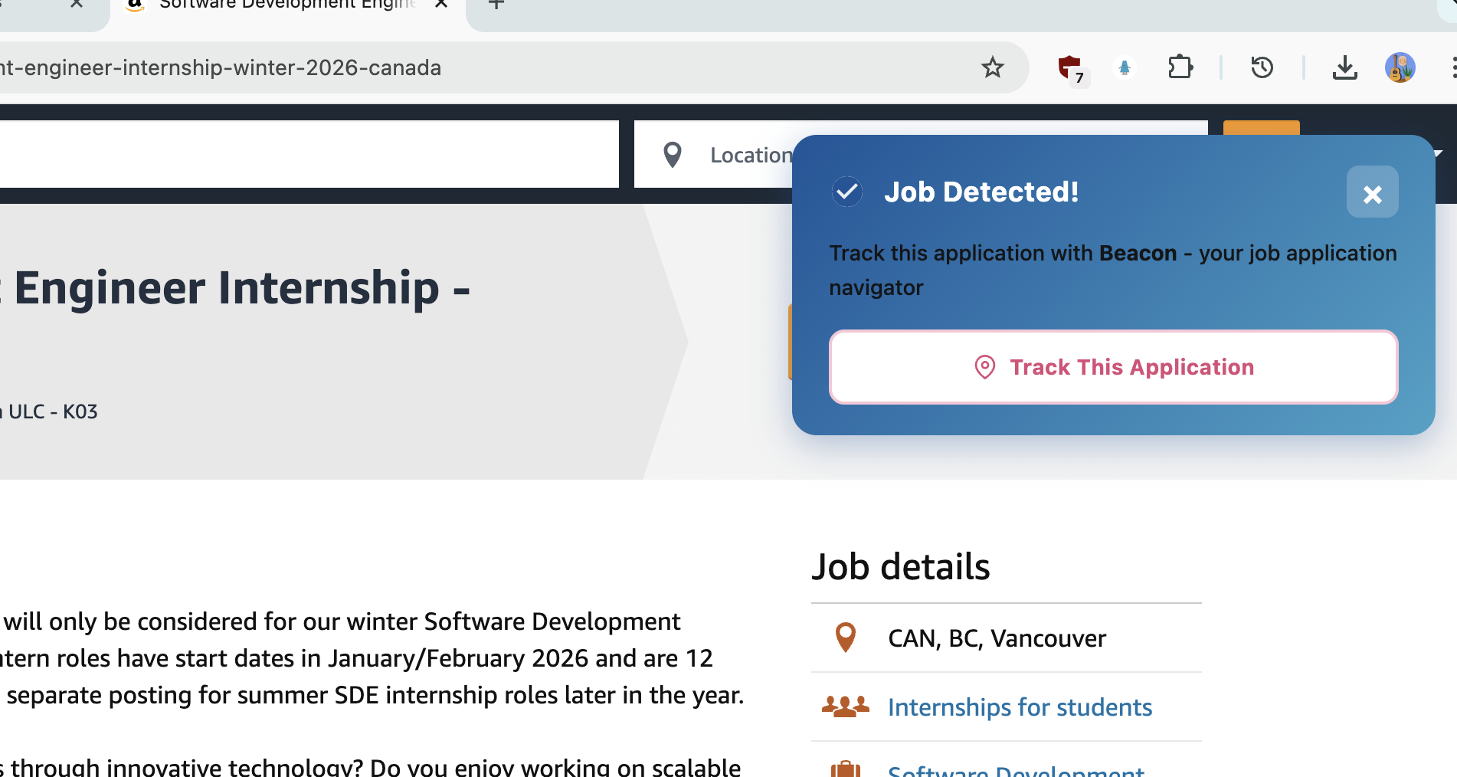Bookmark this page with the star icon
Viewport: 1457px width, 777px height.
(992, 67)
